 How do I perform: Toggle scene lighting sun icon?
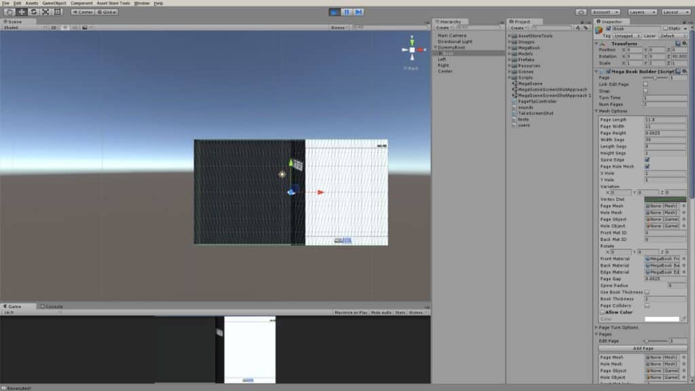[x=64, y=27]
